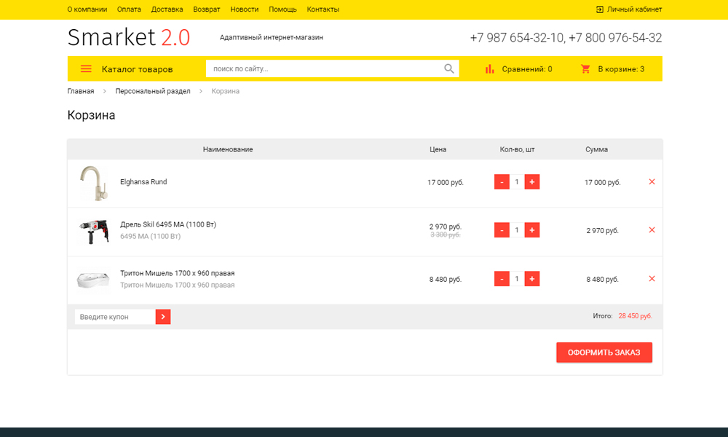Click the search magnifier icon

pos(449,69)
